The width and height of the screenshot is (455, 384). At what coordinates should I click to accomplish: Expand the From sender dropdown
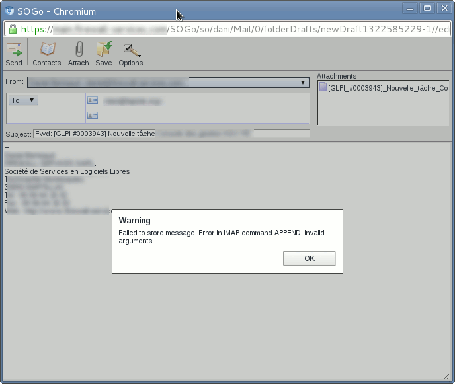[303, 83]
